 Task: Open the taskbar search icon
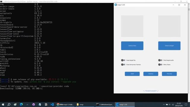9,104
